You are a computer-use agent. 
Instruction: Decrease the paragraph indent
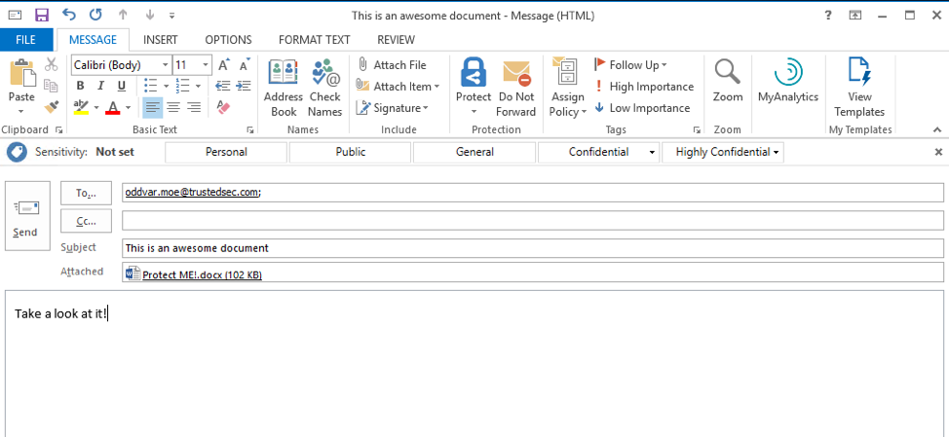click(223, 86)
